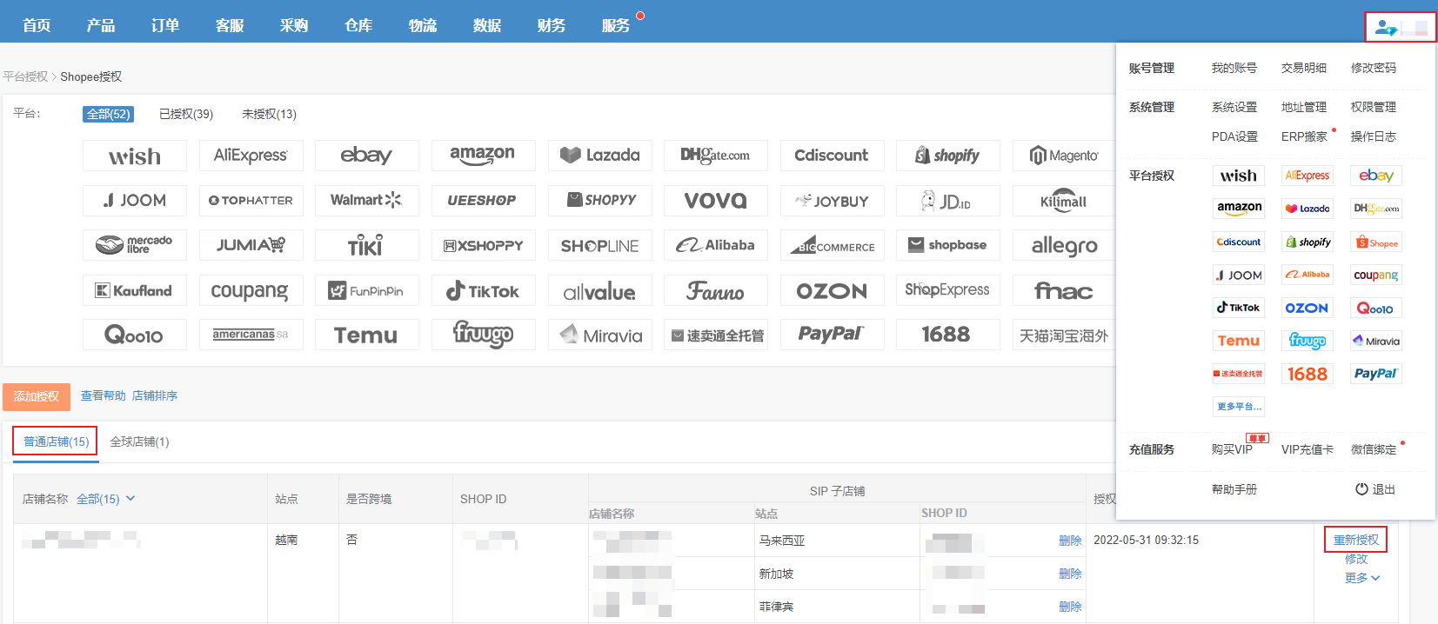This screenshot has width=1438, height=624.
Task: Open 修改密码 in the account menu
Action: 1374,68
